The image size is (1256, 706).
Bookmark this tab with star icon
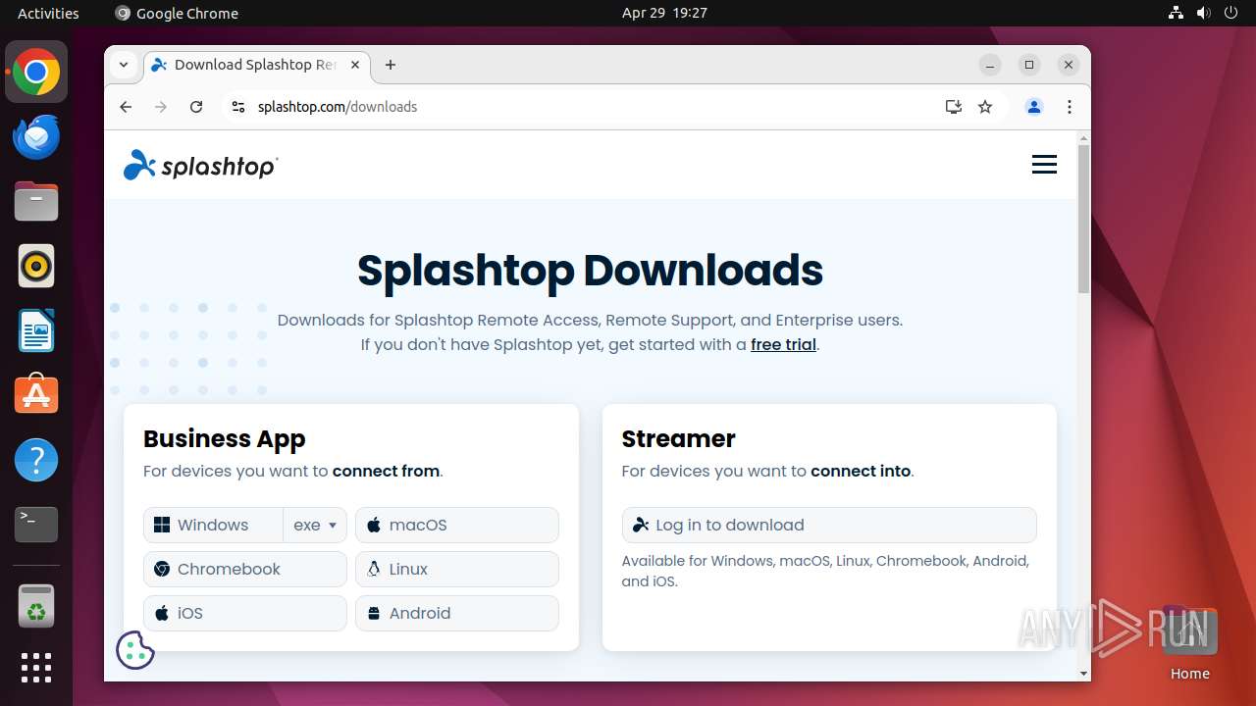click(x=985, y=107)
